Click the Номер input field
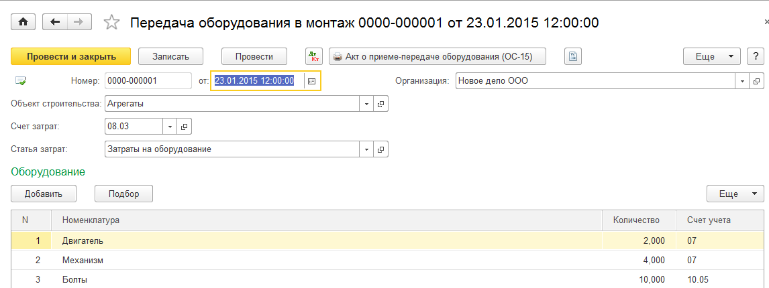 148,81
